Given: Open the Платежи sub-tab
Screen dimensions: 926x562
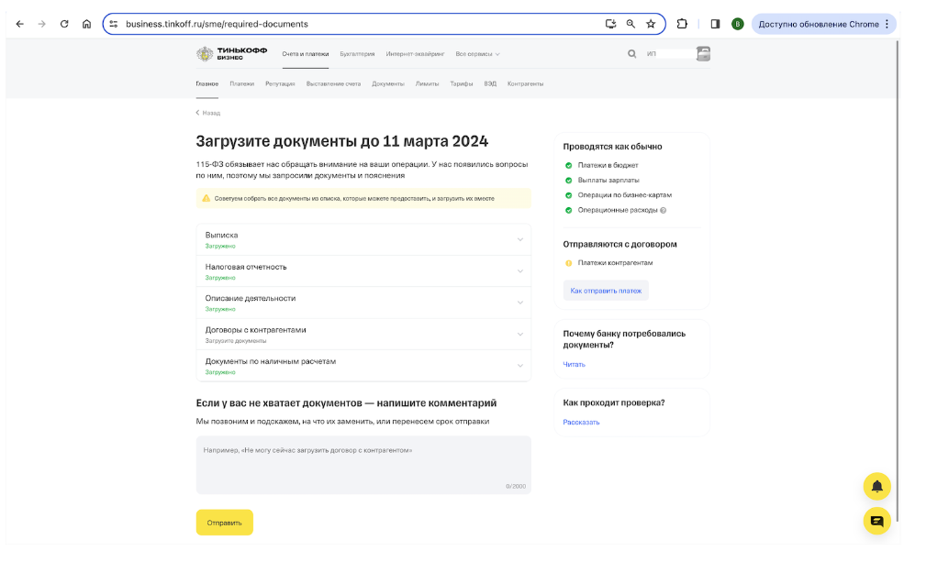Looking at the screenshot, I should point(242,83).
